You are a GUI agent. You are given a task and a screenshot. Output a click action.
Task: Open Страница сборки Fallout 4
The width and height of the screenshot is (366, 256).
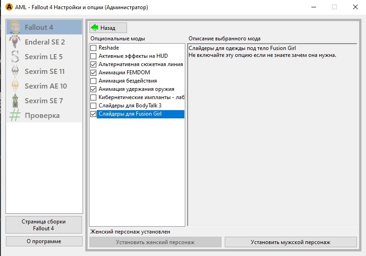[x=44, y=225]
